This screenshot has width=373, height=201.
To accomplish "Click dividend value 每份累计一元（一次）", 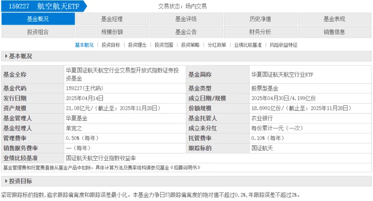I will click(277, 128).
